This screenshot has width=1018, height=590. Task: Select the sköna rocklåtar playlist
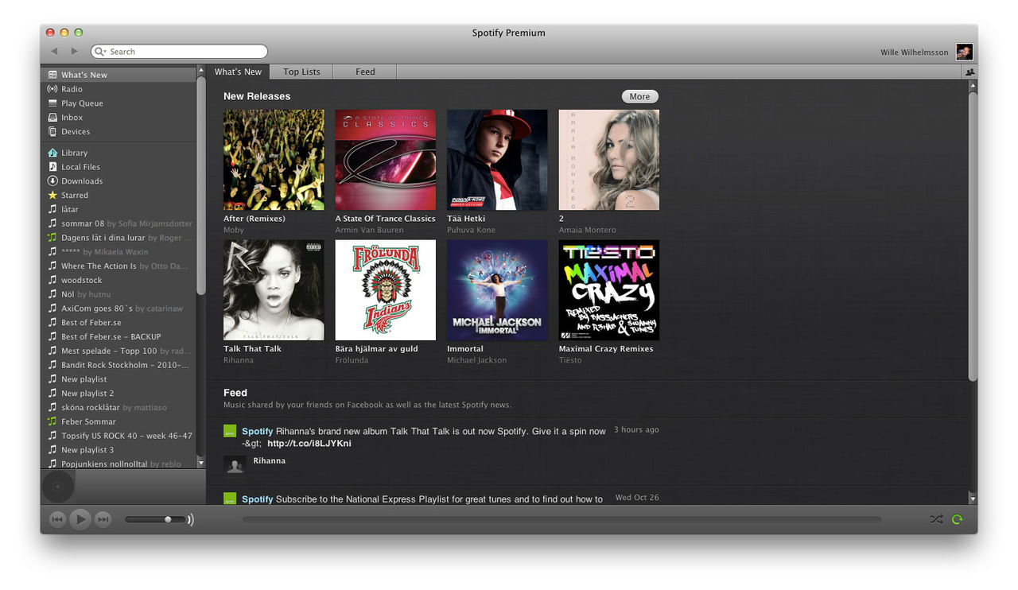pyautogui.click(x=118, y=408)
